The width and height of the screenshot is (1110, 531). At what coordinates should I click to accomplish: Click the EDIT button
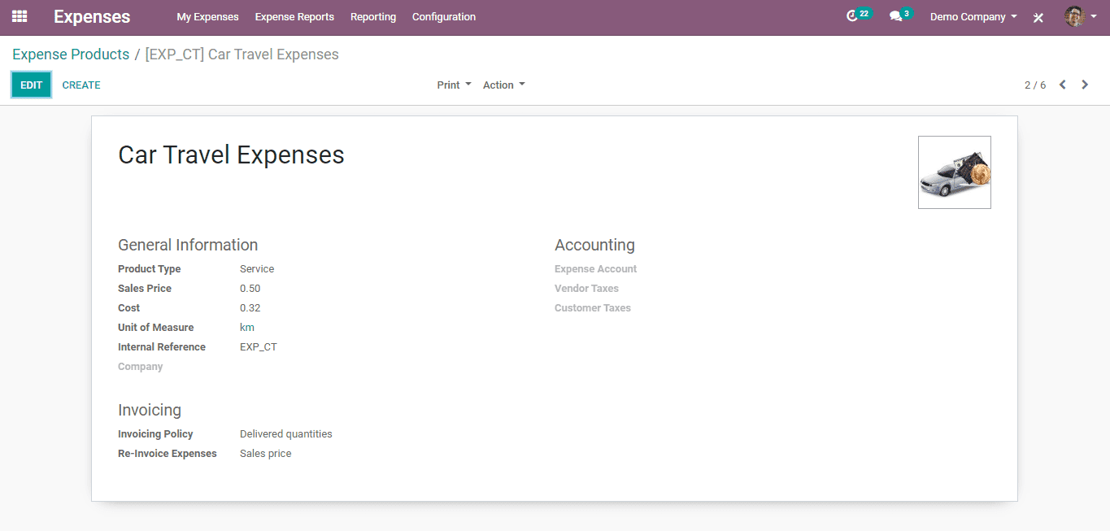click(x=31, y=85)
